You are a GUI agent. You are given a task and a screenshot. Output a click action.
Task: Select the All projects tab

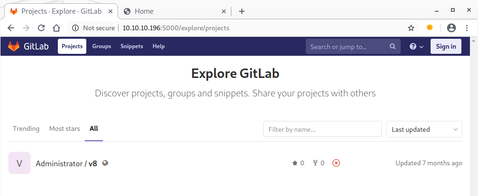pos(94,128)
